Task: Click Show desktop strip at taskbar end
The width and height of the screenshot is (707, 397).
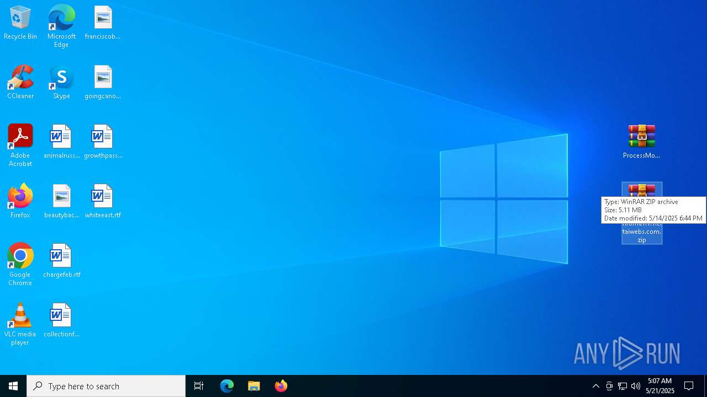Action: 705,386
